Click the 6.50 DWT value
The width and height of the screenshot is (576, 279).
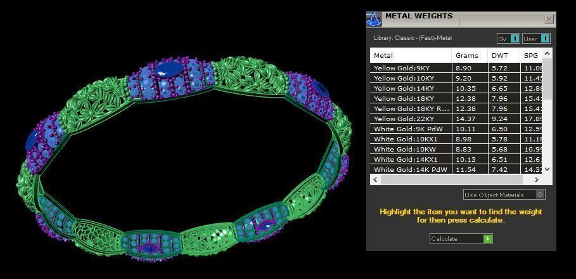(499, 129)
